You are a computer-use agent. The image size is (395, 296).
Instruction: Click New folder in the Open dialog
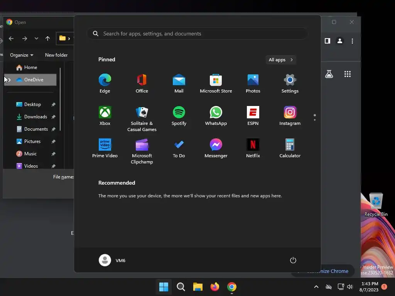click(56, 55)
